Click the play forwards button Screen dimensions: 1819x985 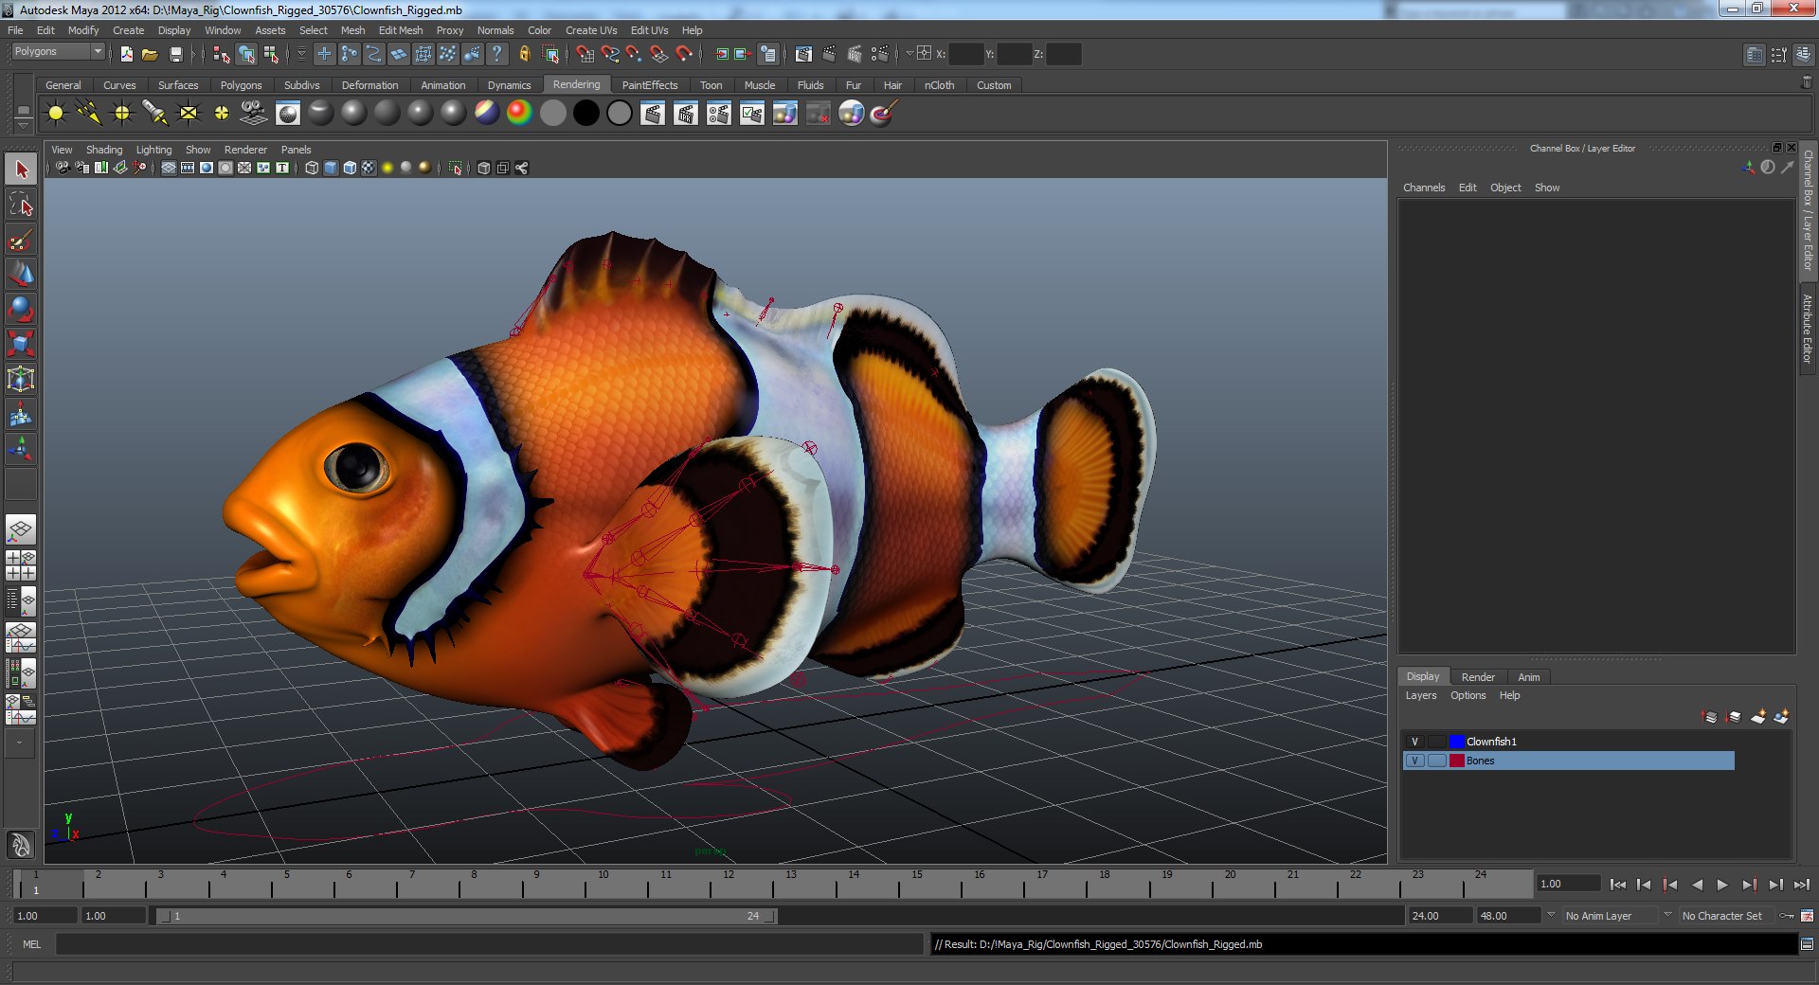[x=1722, y=885]
